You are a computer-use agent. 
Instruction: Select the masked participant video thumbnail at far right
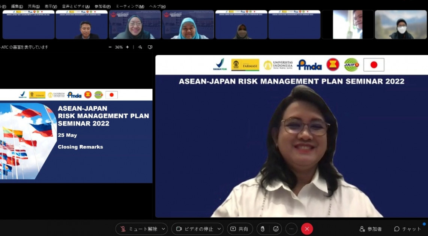[401, 25]
